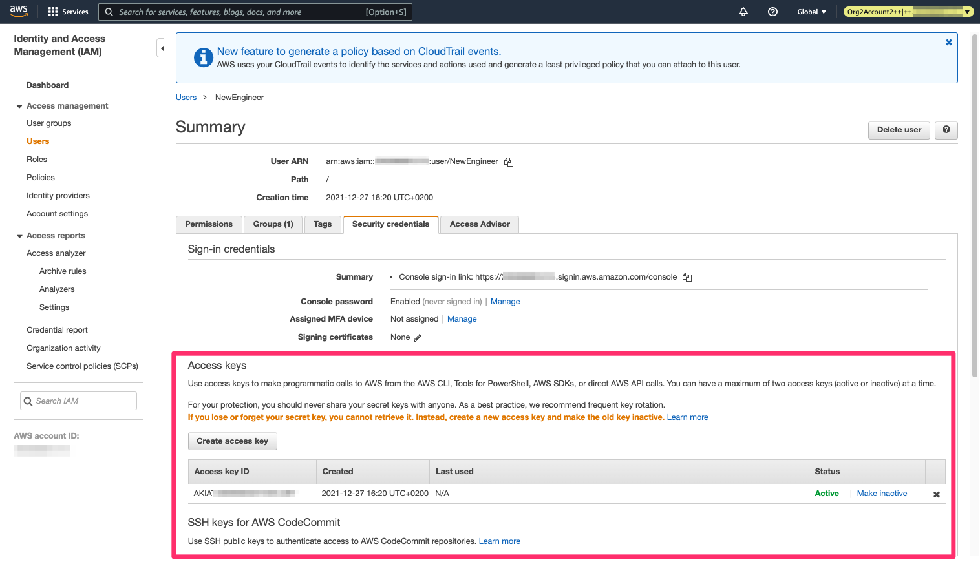This screenshot has height=562, width=980.
Task: Collapse the Access management section
Action: tap(19, 107)
